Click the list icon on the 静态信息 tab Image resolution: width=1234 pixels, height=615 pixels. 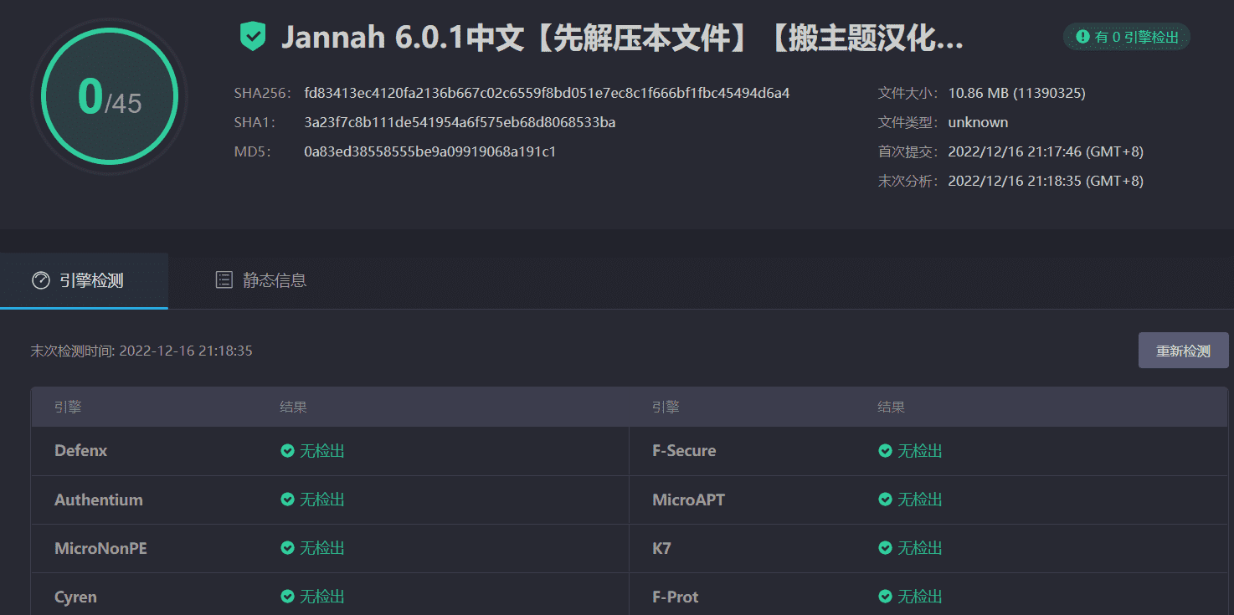pos(224,280)
